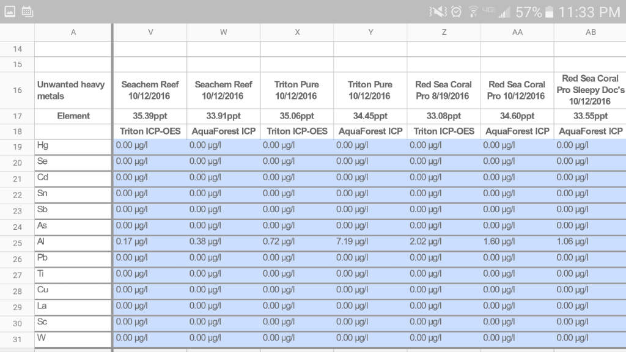Select the Cu element cell
Viewport: 626px width, 352px height.
click(x=73, y=291)
